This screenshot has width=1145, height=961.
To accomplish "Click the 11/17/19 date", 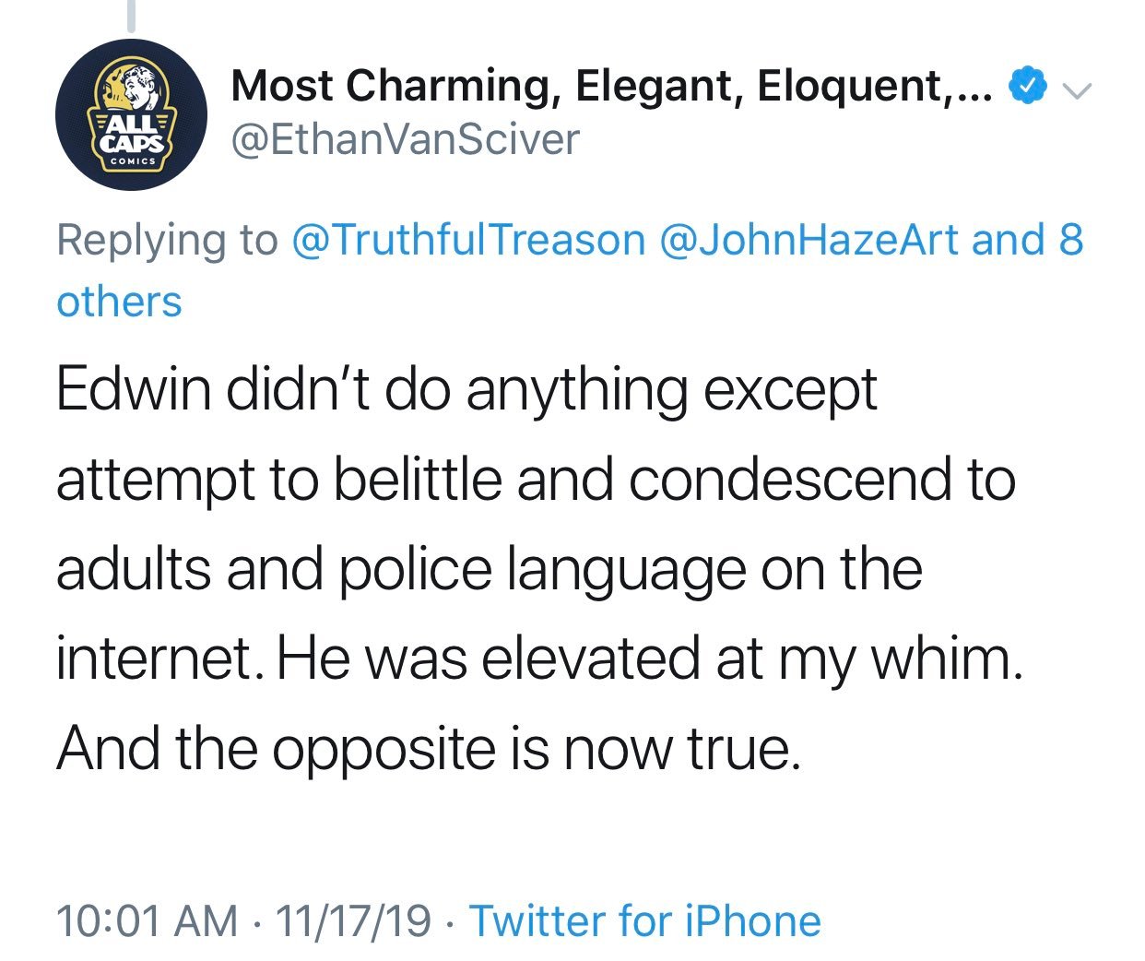I will pos(353,920).
